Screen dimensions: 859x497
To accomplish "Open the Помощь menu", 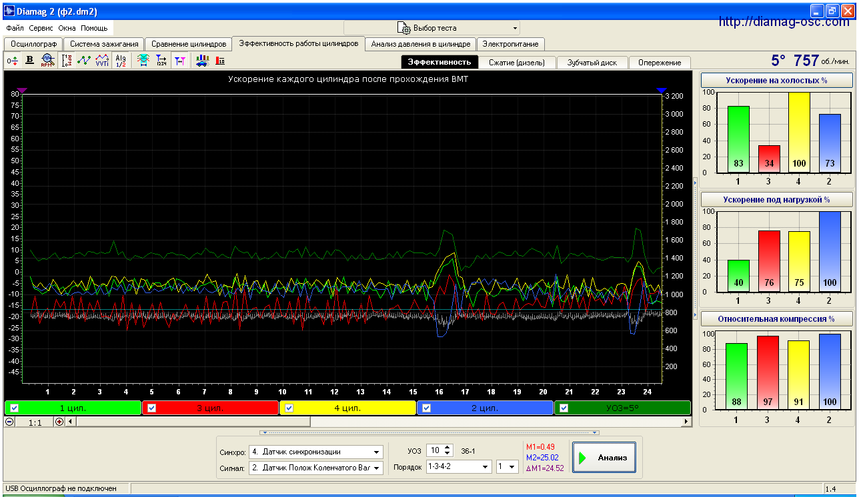I will pos(94,28).
